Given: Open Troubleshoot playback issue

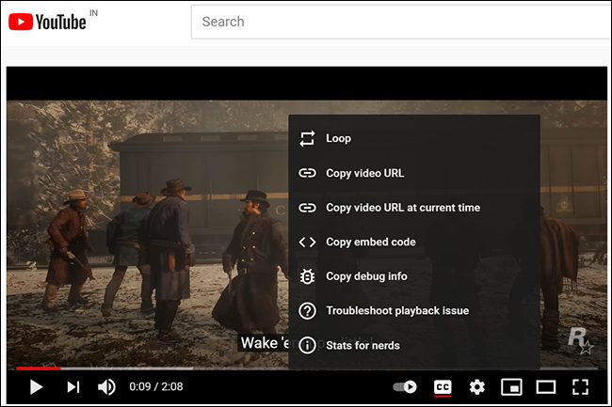Looking at the screenshot, I should tap(414, 311).
